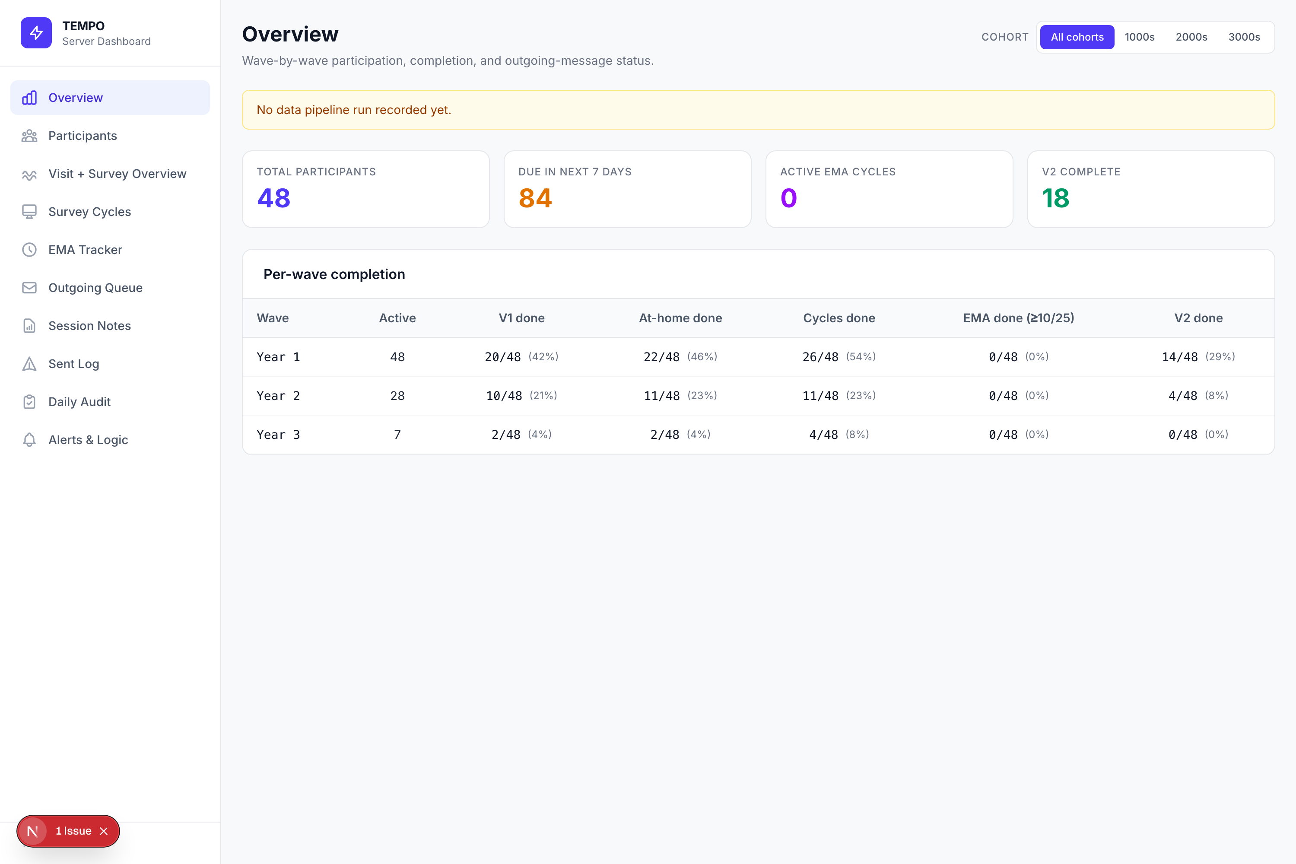Viewport: 1296px width, 864px height.
Task: Click the Active EMA Cycles value 0
Action: pyautogui.click(x=788, y=198)
